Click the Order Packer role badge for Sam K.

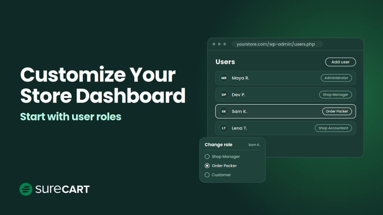point(337,111)
